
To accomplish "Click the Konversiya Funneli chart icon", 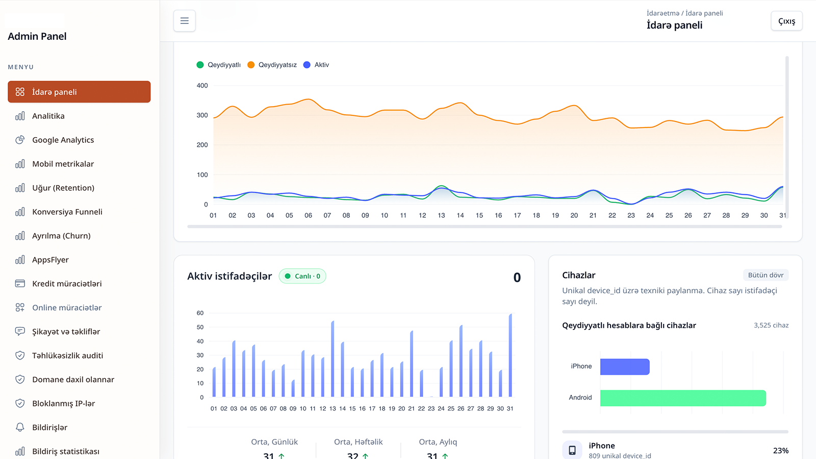I will pos(20,212).
